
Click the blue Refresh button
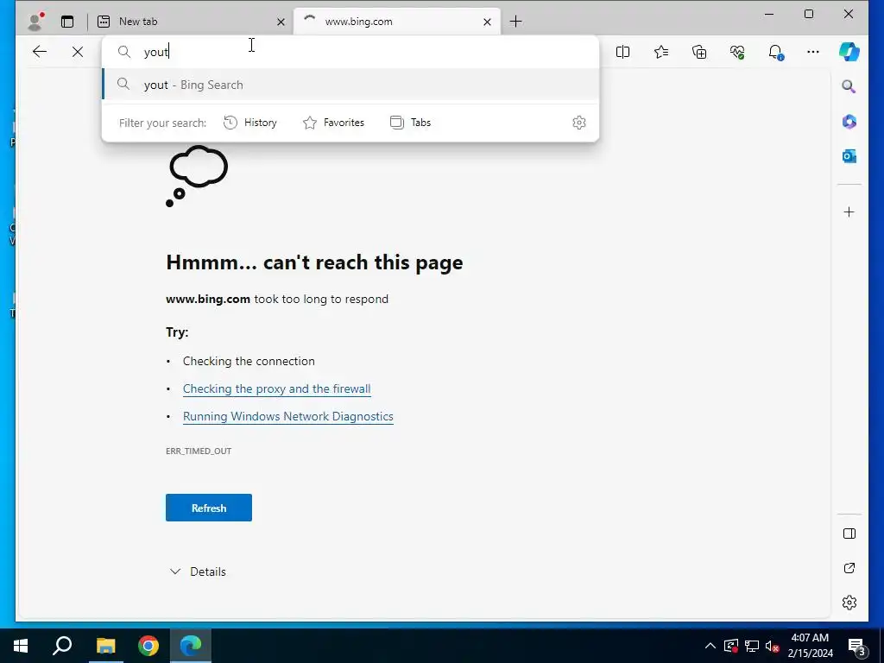[209, 508]
